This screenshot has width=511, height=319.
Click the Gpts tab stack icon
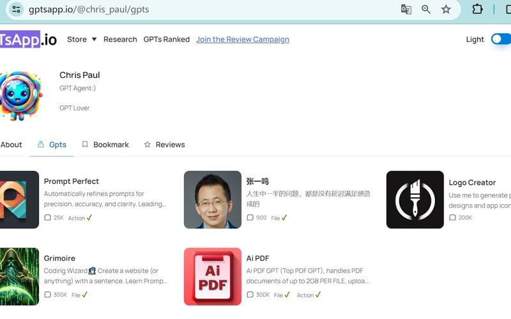(41, 144)
